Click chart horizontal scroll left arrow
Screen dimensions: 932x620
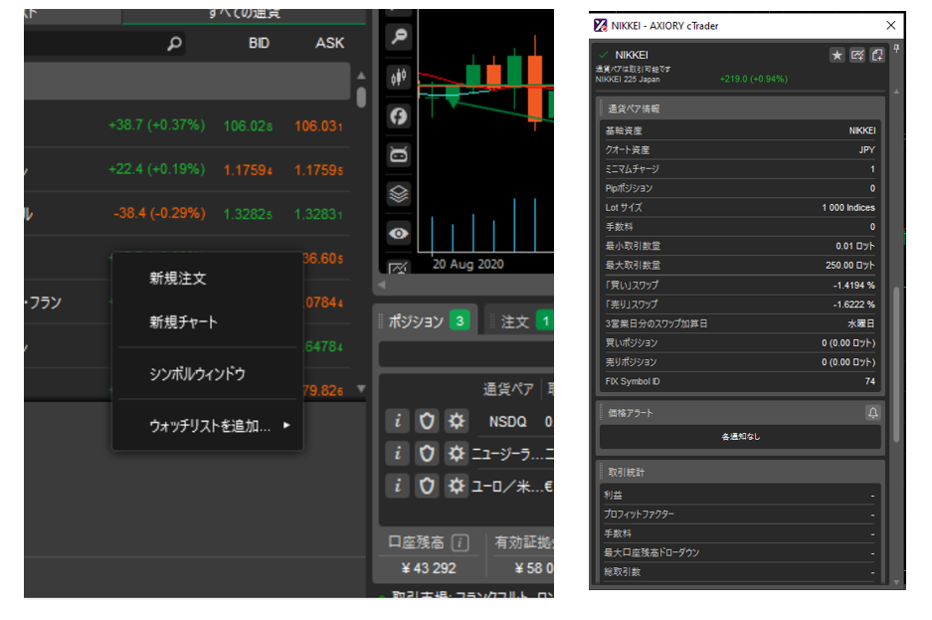[382, 285]
